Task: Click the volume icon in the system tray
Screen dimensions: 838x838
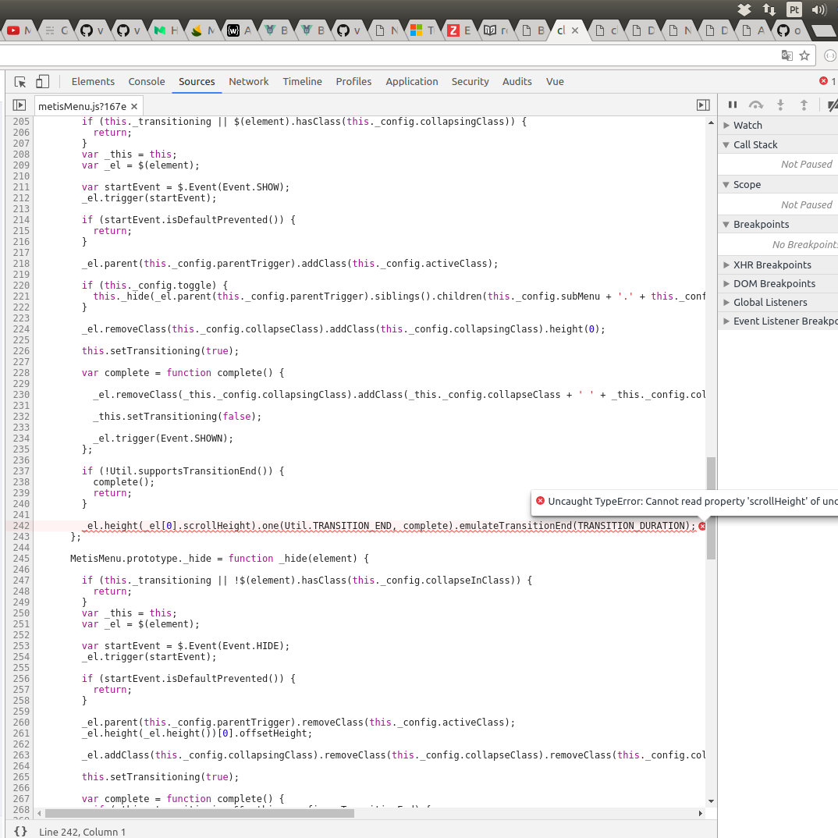Action: [x=818, y=10]
